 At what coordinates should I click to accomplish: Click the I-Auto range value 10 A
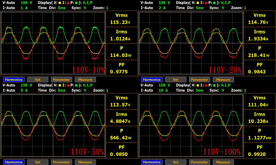click(163, 90)
